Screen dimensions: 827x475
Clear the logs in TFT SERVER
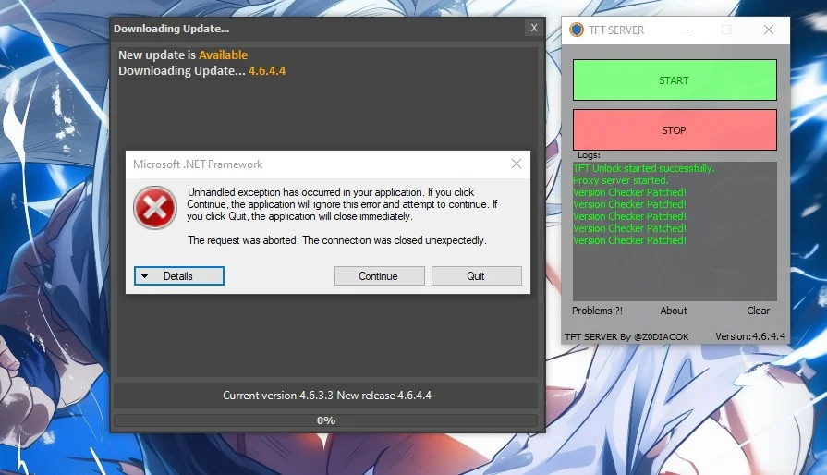tap(758, 311)
